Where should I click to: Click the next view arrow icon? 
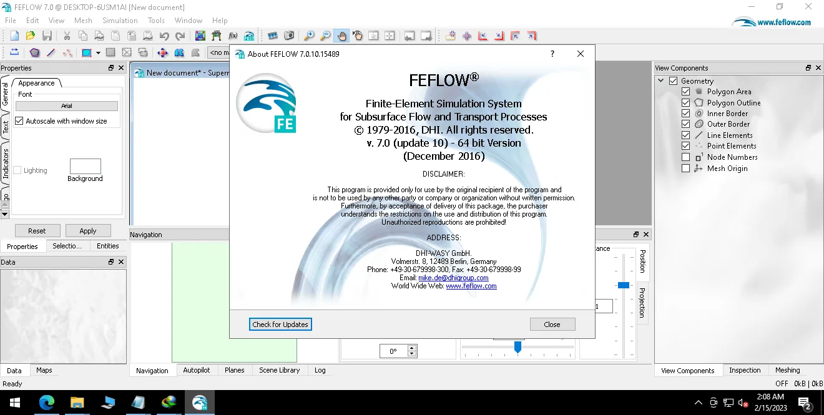426,36
